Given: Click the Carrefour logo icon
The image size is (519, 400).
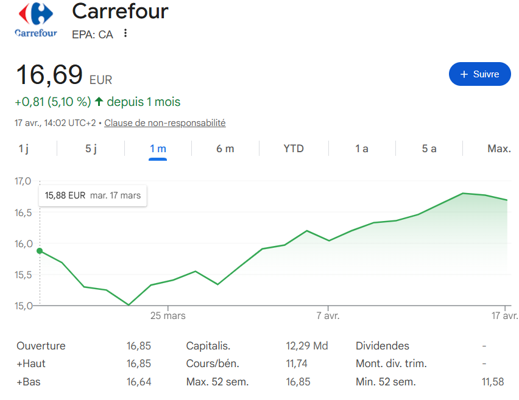Looking at the screenshot, I should click(x=36, y=19).
